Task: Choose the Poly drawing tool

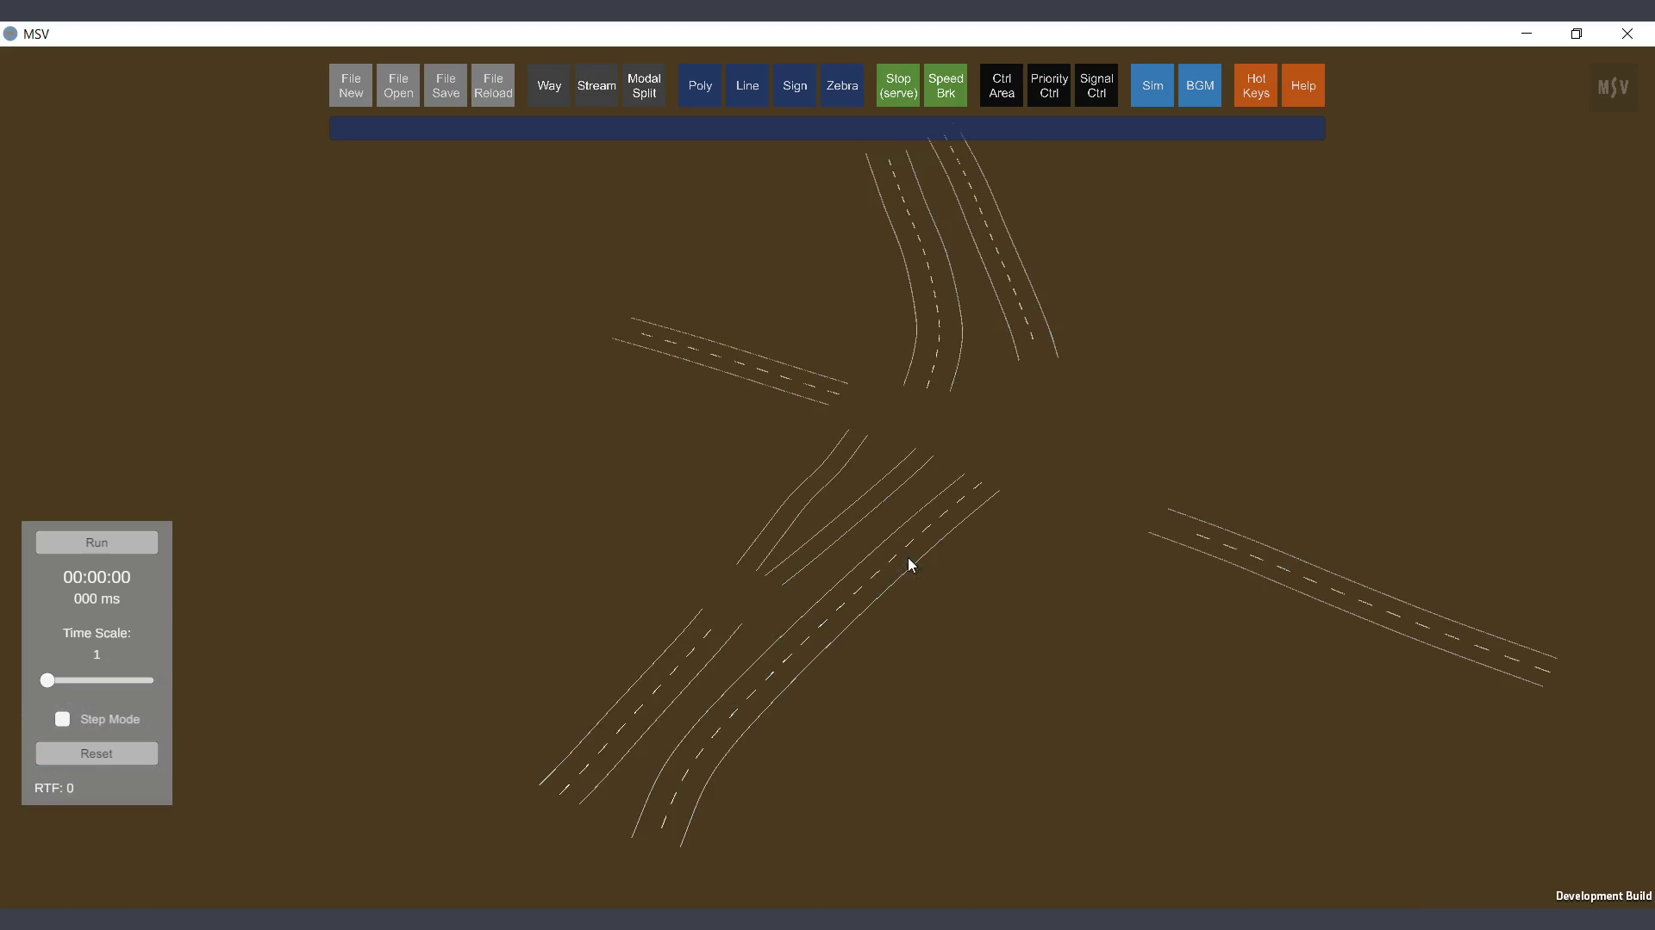Action: (x=700, y=85)
